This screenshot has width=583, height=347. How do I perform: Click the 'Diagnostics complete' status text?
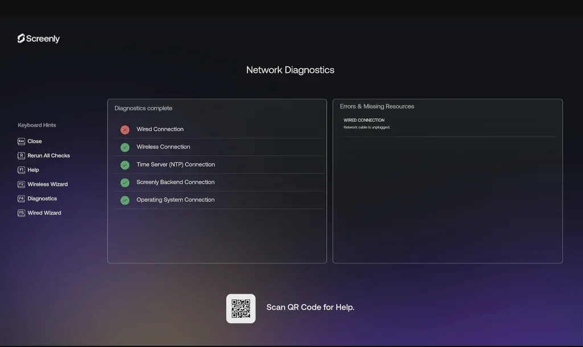coord(143,108)
